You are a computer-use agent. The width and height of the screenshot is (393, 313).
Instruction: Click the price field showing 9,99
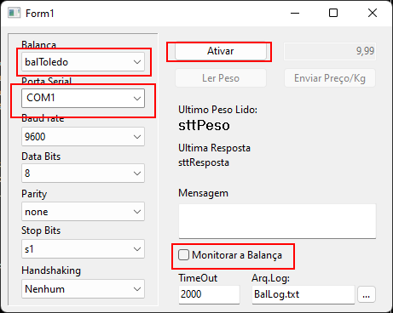[x=330, y=51]
